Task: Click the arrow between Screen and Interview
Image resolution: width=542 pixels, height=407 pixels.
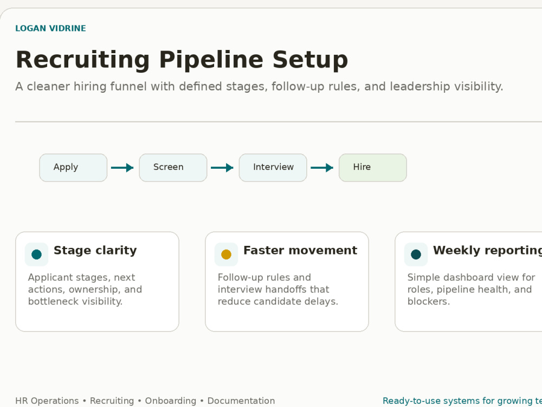Action: [222, 168]
